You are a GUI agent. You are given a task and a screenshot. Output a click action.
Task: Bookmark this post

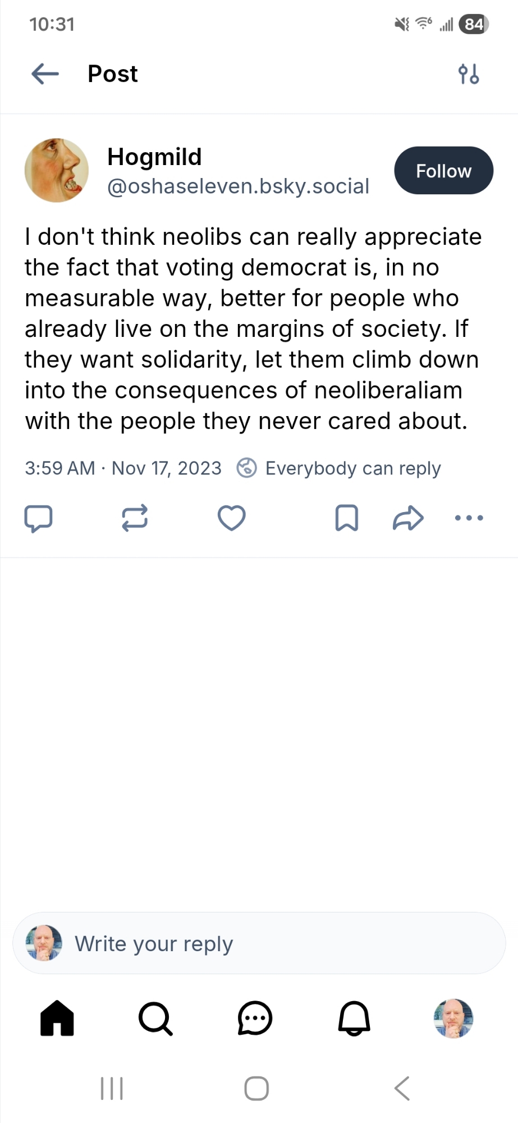click(346, 518)
